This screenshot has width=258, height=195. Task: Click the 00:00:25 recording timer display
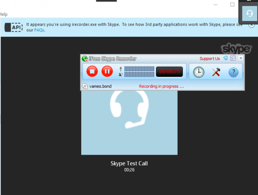(169, 72)
